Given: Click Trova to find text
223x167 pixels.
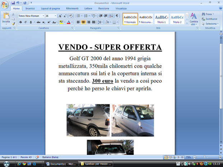Looking at the screenshot, I should click(208, 14).
